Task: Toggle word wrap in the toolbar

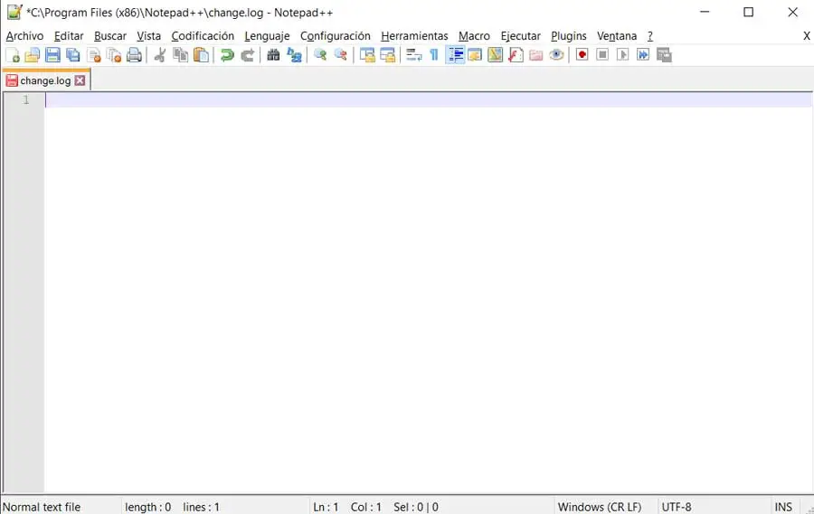Action: (x=413, y=55)
